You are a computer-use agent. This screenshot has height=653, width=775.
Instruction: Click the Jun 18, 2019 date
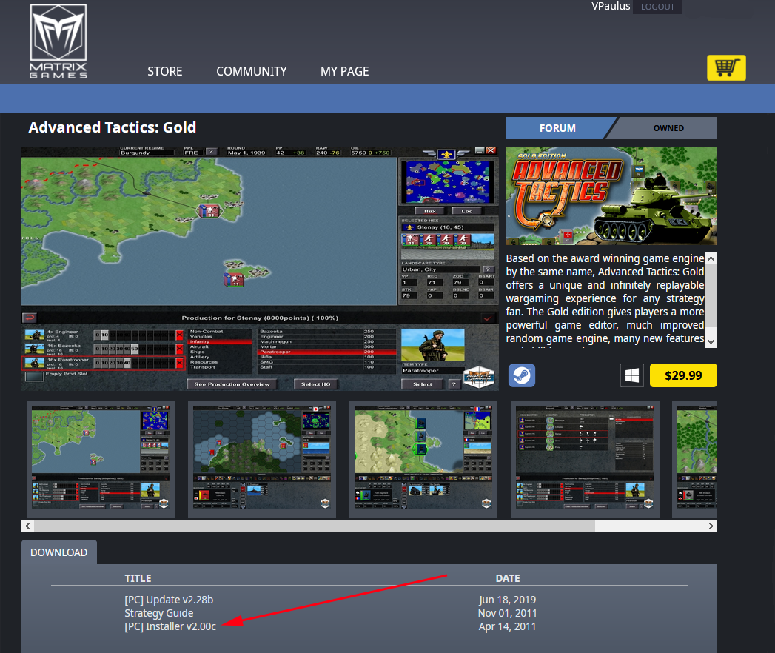point(507,600)
